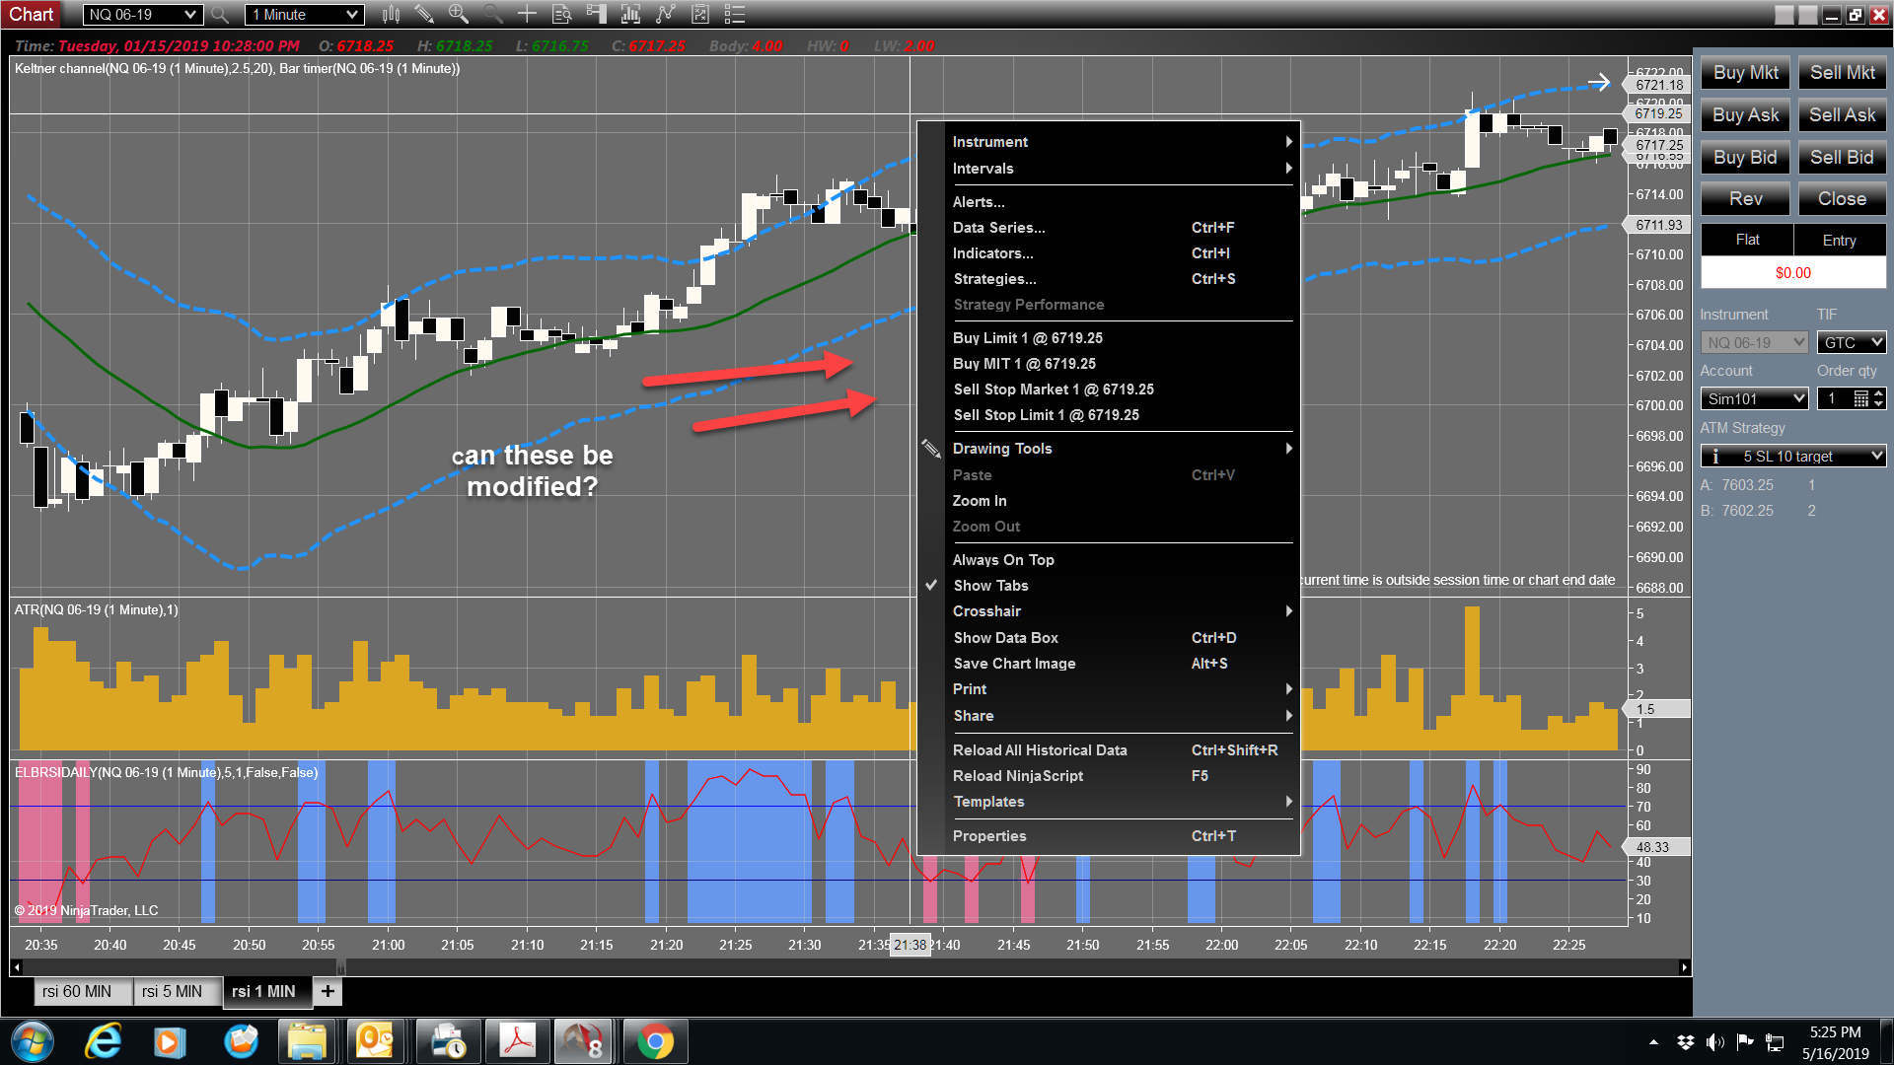Click the Indicators bar-chart toolbar icon

tap(628, 14)
